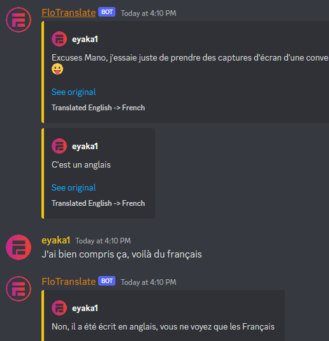Click the timestamp on eyaka1's message

click(x=103, y=241)
